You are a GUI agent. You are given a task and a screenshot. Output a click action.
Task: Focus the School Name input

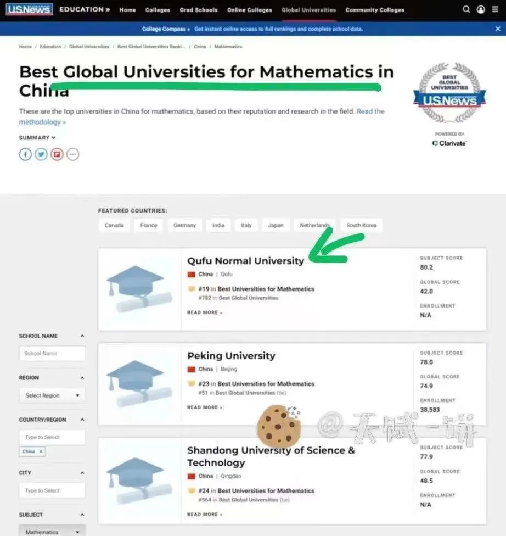pos(52,354)
